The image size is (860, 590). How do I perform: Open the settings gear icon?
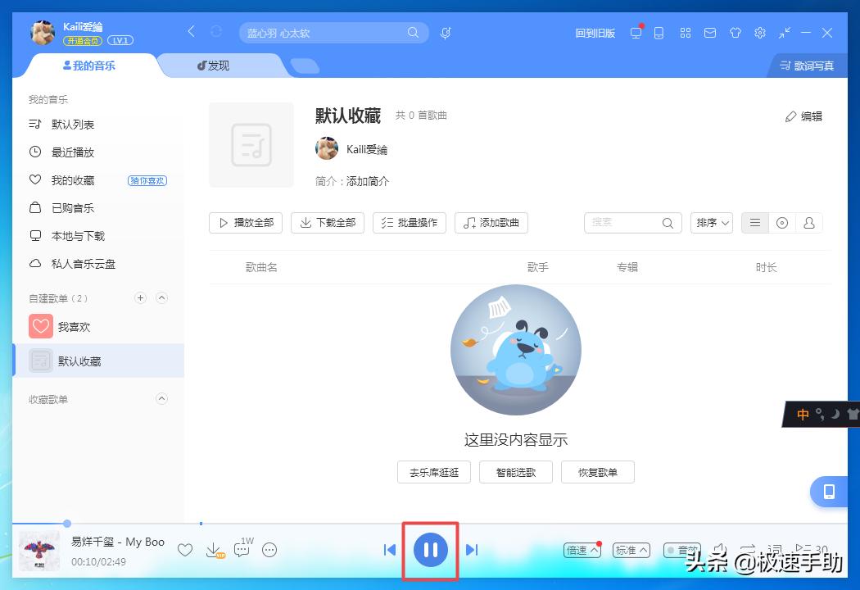pos(760,33)
